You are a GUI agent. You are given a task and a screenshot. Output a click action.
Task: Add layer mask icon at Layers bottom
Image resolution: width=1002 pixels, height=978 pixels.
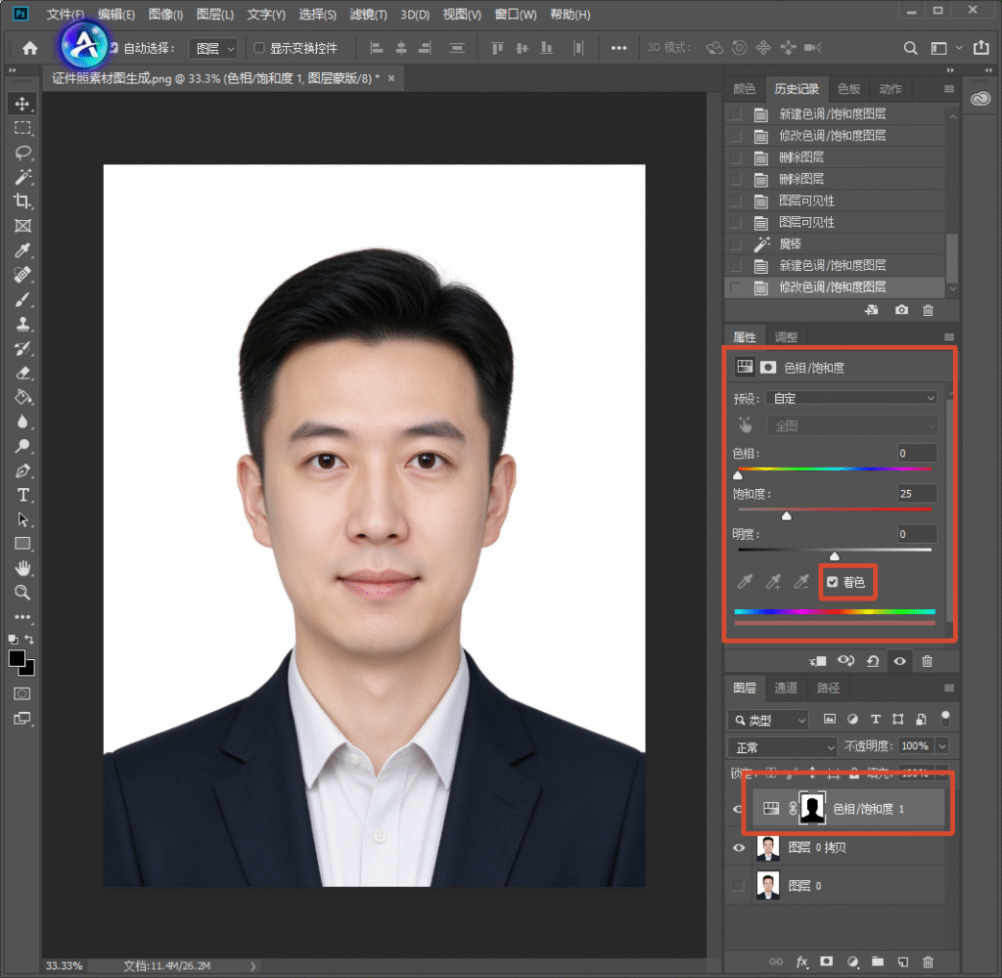[826, 961]
